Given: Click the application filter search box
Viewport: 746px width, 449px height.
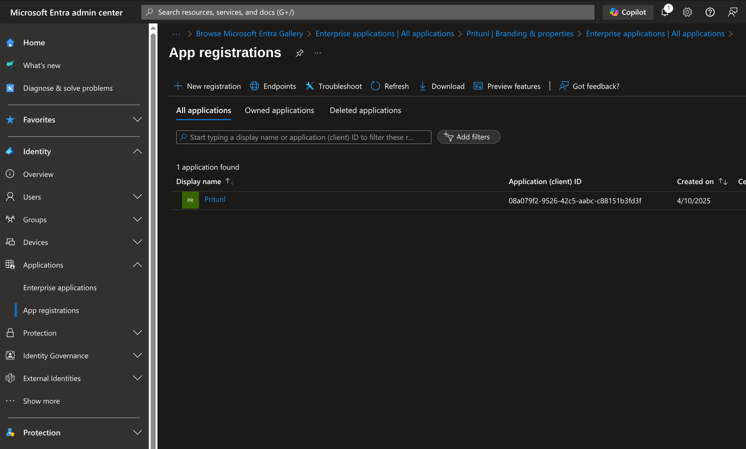Looking at the screenshot, I should click(x=303, y=137).
